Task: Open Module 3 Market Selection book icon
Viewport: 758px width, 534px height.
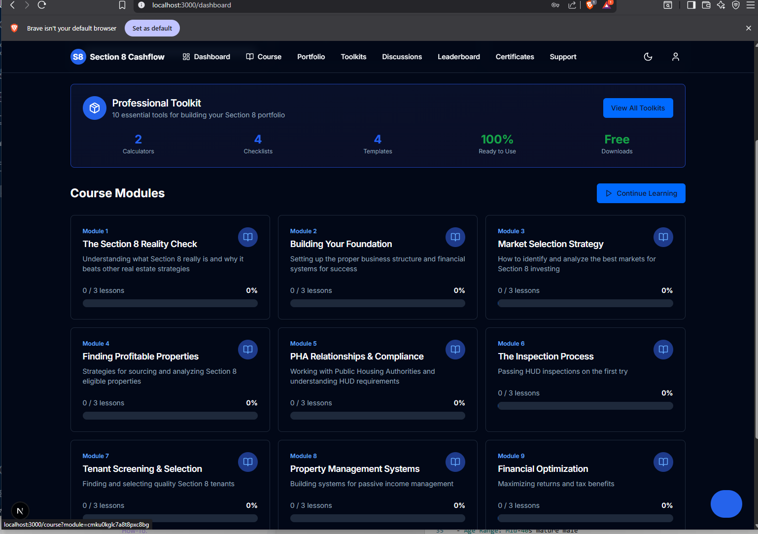Action: [663, 237]
